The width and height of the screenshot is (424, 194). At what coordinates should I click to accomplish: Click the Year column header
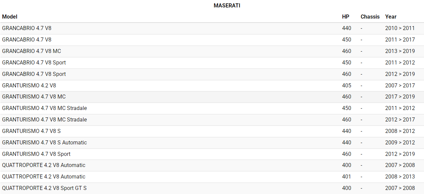pyautogui.click(x=391, y=17)
